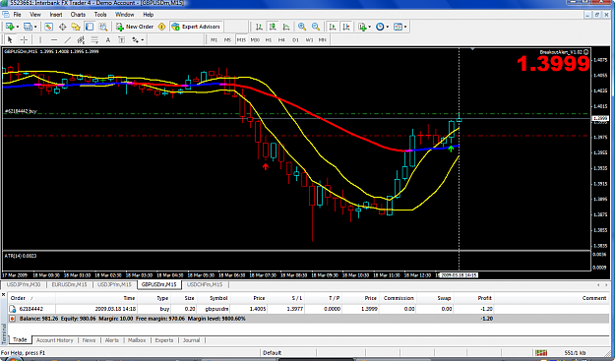Select the Cursor pointer tool
615x361 pixels.
pos(10,39)
